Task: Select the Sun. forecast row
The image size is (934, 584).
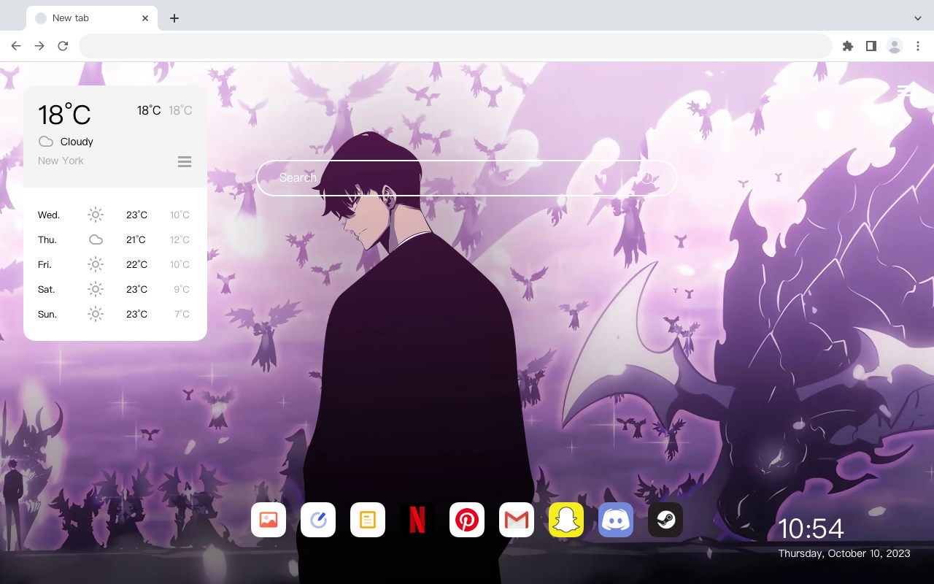Action: click(x=115, y=314)
